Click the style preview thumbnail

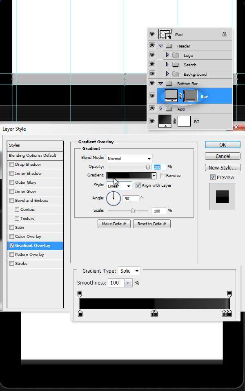coord(222,197)
